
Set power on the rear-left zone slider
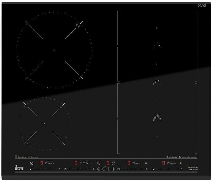coord(80,169)
